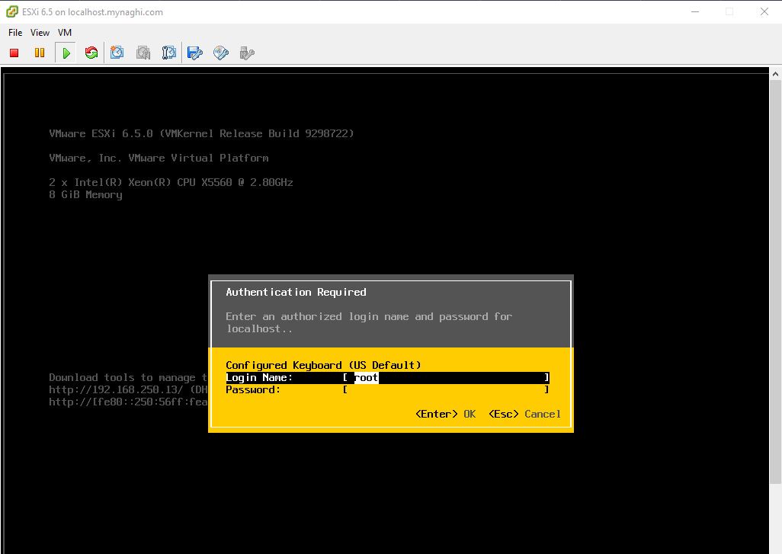
Task: Click the floppy drive connect icon
Action: 195,53
